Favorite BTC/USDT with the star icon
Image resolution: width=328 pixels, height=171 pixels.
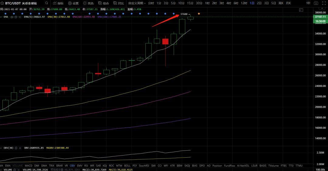click(2, 3)
